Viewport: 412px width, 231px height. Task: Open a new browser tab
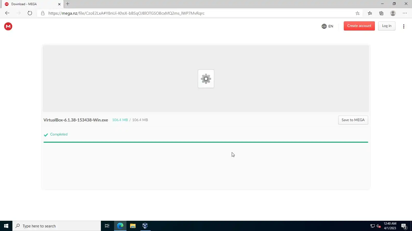click(68, 4)
